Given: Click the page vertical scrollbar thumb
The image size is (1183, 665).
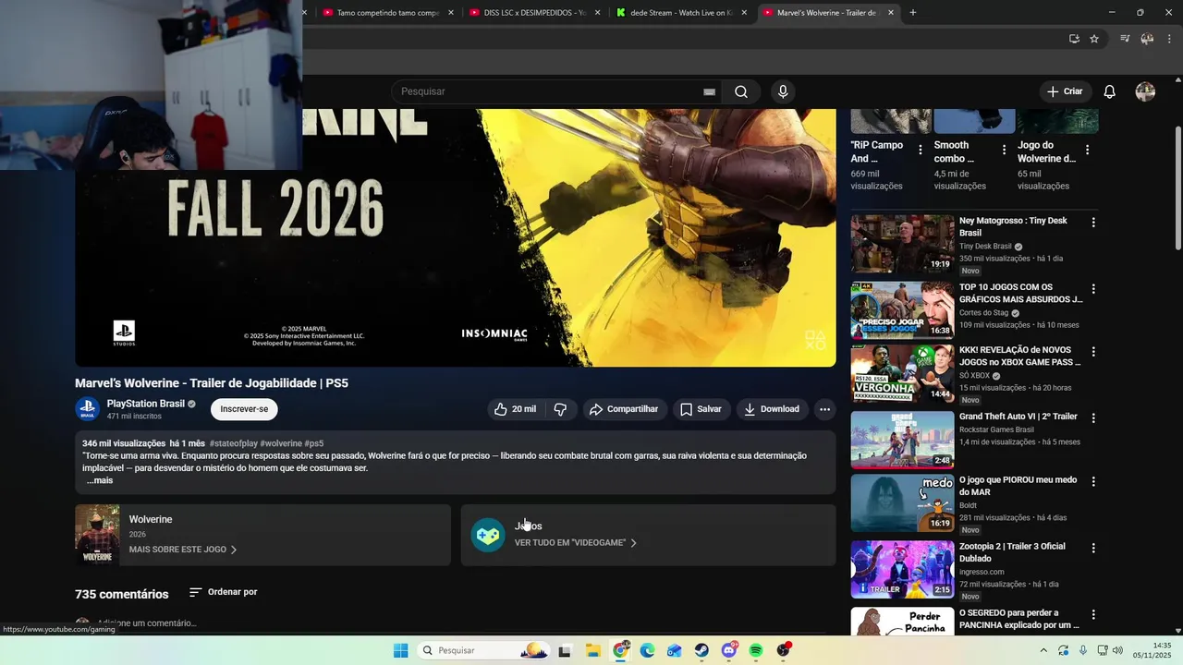Looking at the screenshot, I should pyautogui.click(x=1177, y=187).
